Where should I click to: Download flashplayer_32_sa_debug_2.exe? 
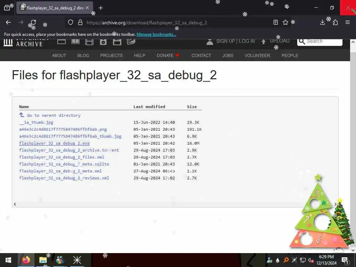[54, 143]
